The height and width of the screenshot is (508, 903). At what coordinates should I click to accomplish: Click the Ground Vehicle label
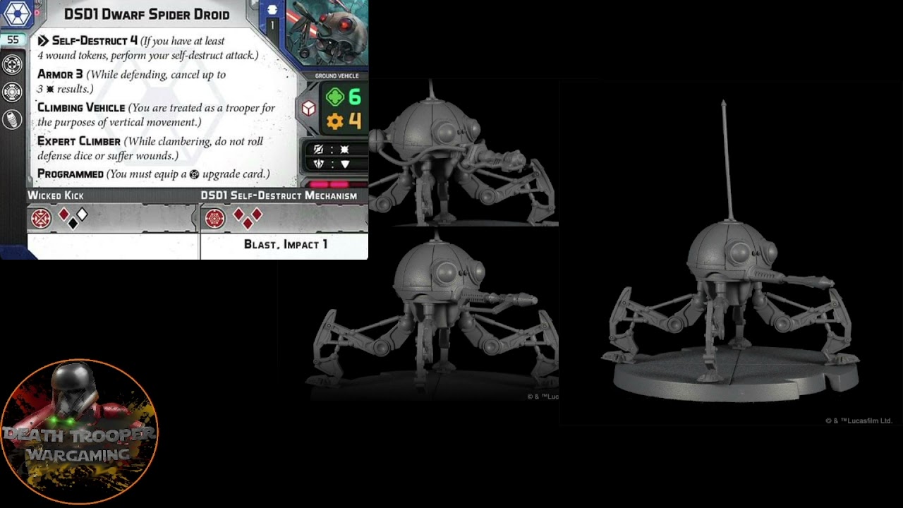point(337,75)
